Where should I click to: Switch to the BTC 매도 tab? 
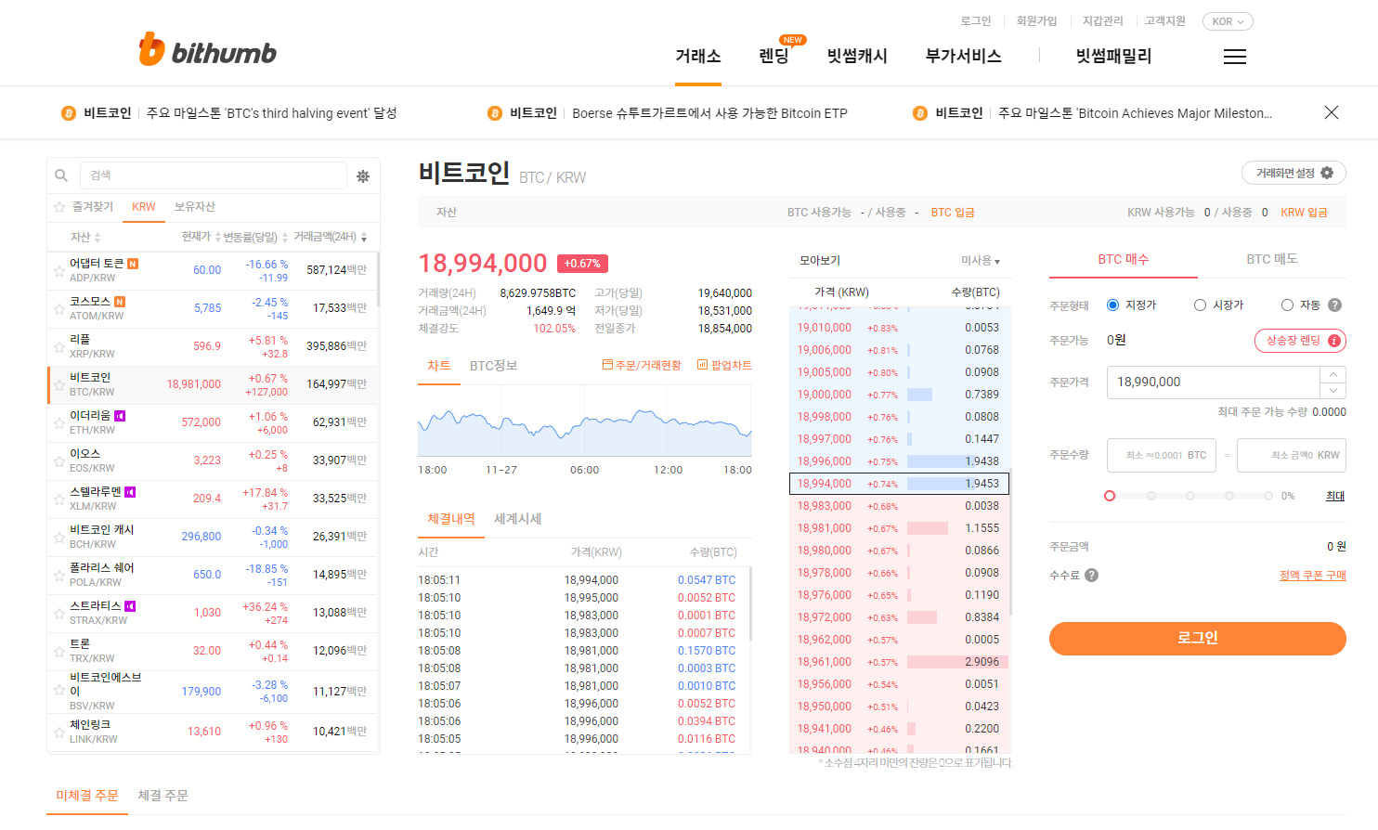1272,259
